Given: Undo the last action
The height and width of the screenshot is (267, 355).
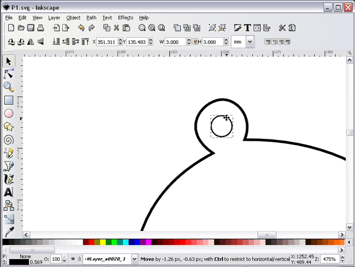Looking at the screenshot, I should tap(82, 28).
